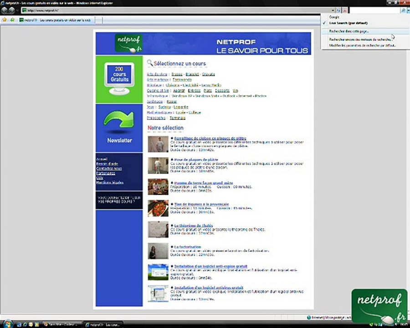Click the Refresh icon beside the address bar

click(338, 10)
